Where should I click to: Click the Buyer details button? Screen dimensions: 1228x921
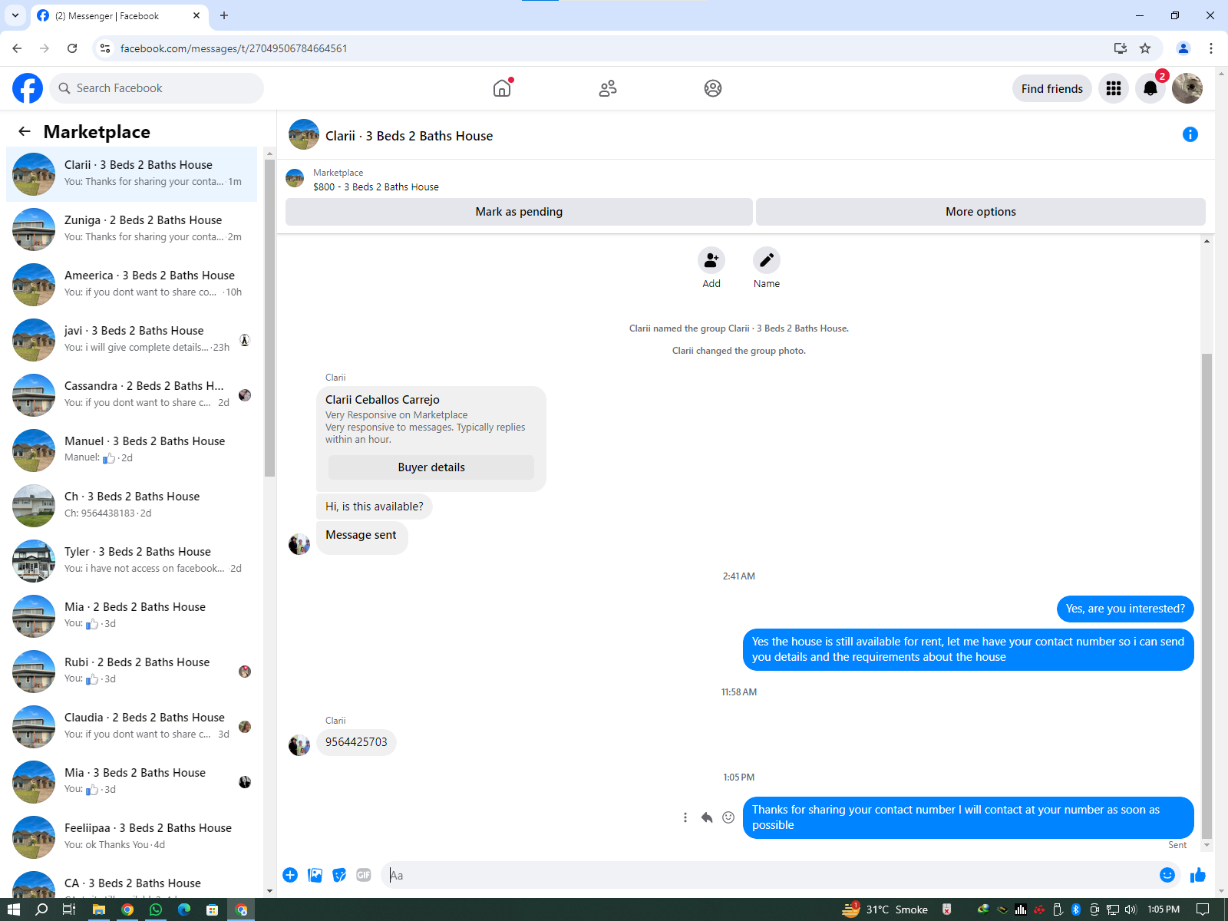click(x=431, y=467)
